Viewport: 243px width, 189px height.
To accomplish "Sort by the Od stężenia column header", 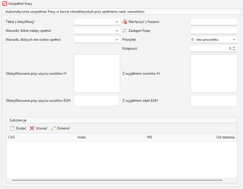I will coord(226,137).
